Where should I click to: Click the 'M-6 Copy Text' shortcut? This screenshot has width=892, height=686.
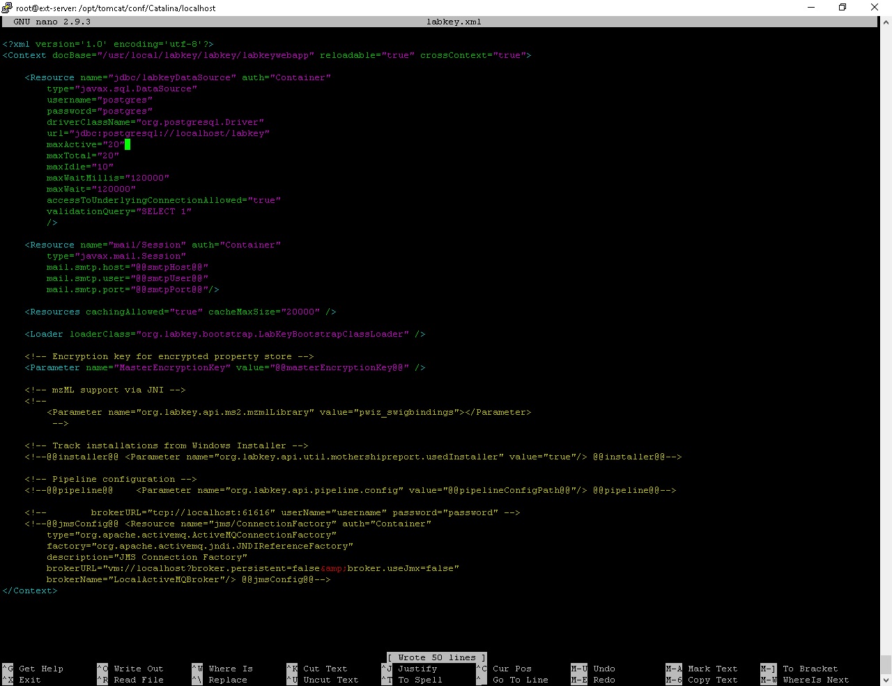(x=702, y=680)
